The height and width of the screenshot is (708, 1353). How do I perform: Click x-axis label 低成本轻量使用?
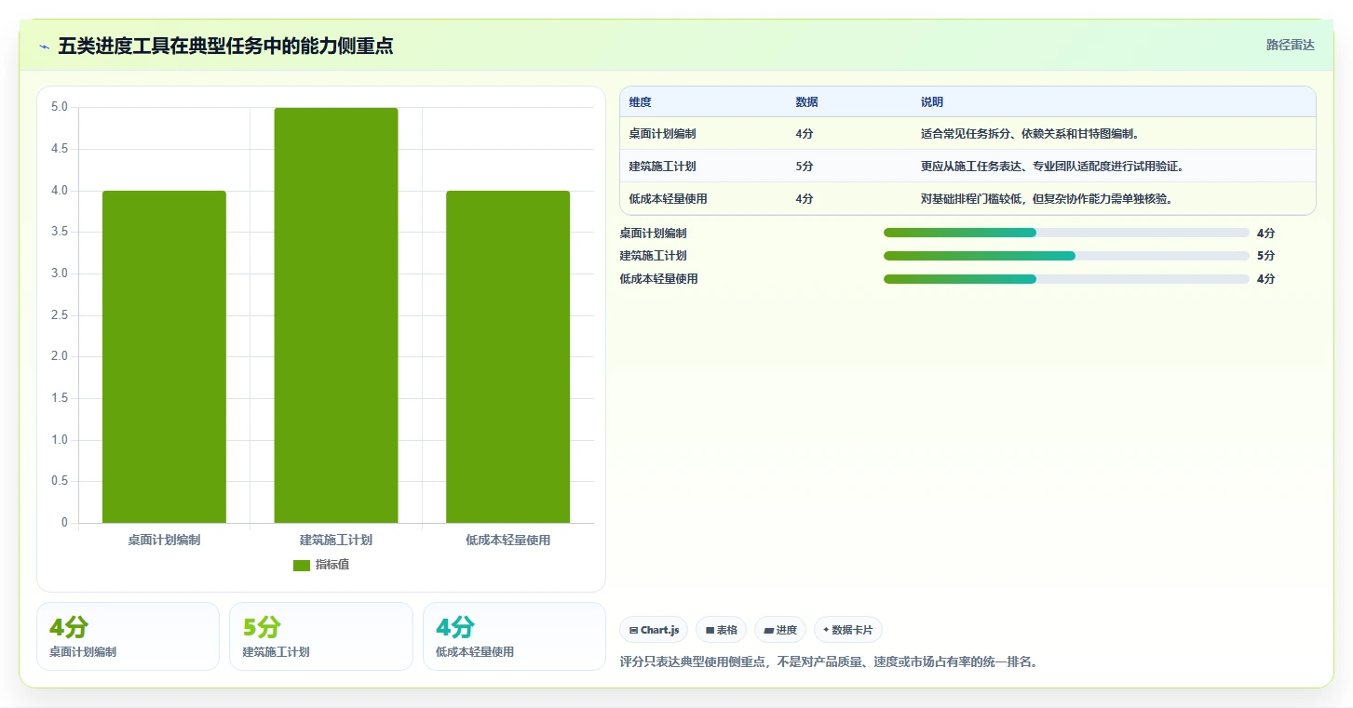[507, 541]
